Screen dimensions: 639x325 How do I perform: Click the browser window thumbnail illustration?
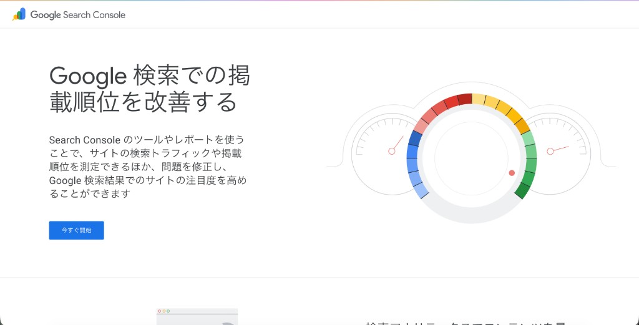point(197,316)
